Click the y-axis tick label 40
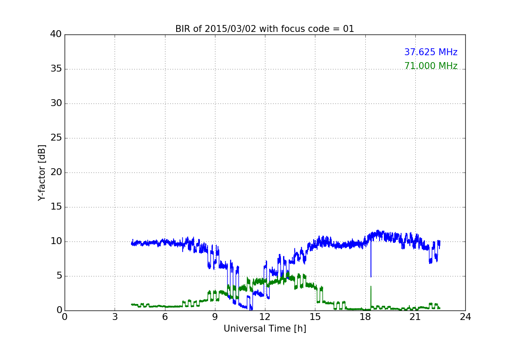The image size is (517, 345). click(x=56, y=34)
